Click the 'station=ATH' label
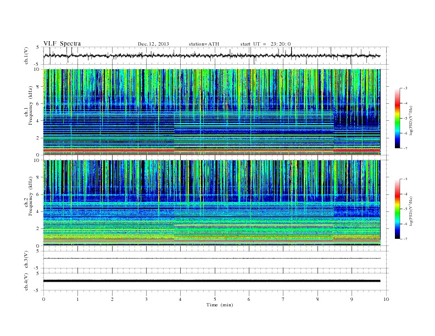The height and width of the screenshot is (336, 435). point(204,44)
